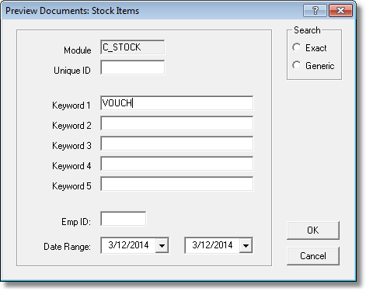Focus the Module field containing C_STOCK

(132, 47)
